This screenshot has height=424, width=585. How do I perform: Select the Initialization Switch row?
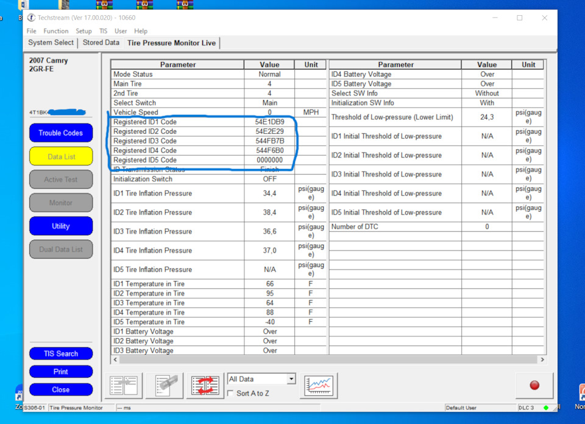click(x=219, y=179)
